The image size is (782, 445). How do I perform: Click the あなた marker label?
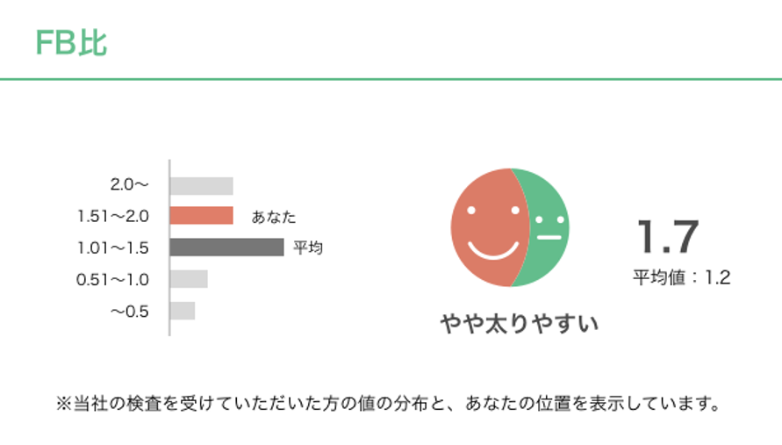274,216
